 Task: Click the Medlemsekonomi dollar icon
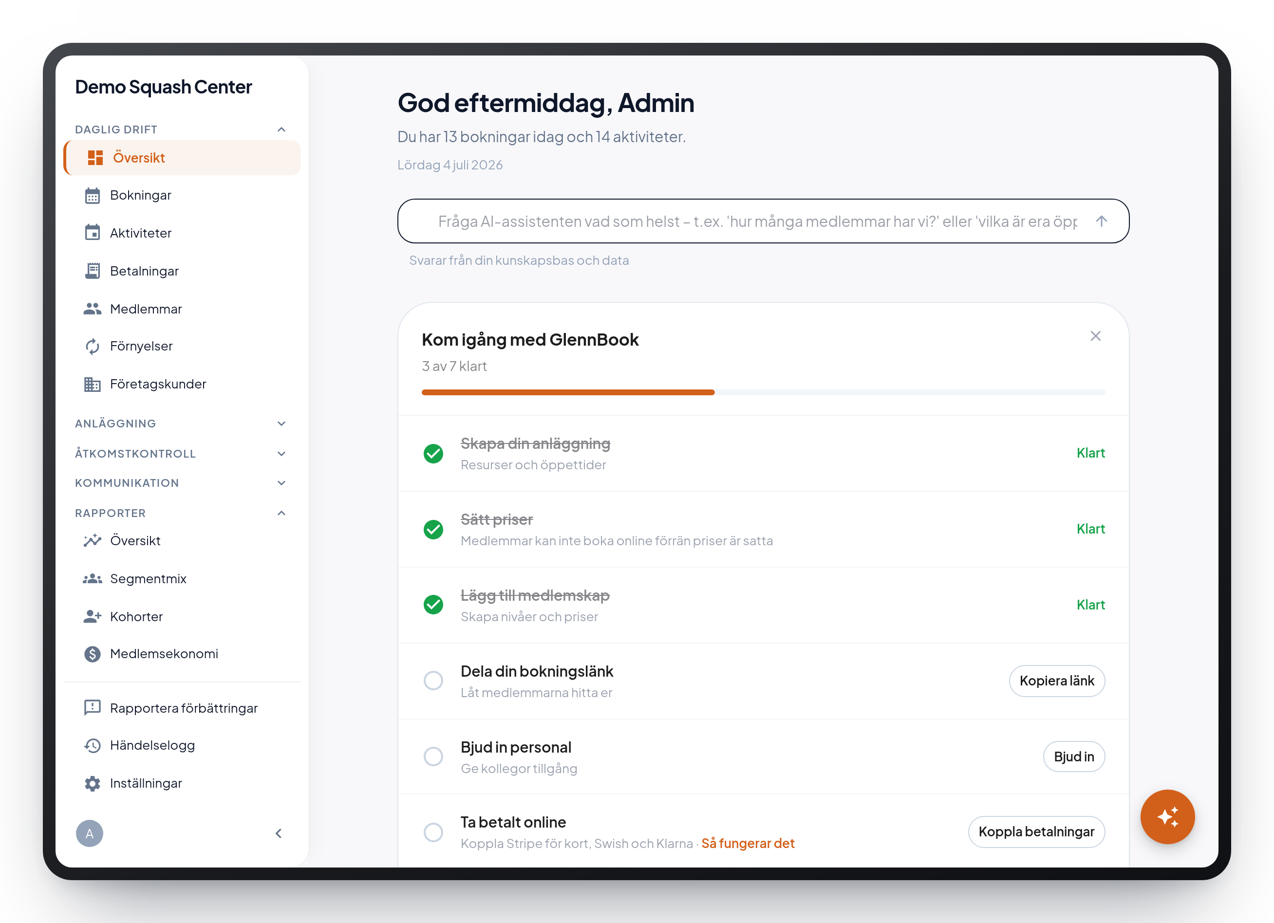pos(92,654)
